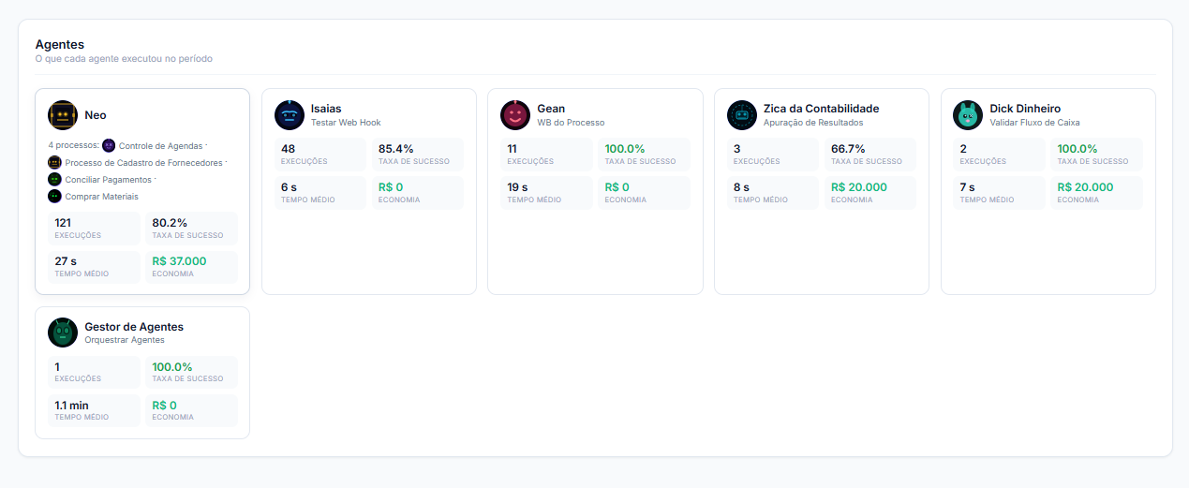Click Dick Dinheiro rabbit avatar icon
The width and height of the screenshot is (1189, 488).
[968, 115]
